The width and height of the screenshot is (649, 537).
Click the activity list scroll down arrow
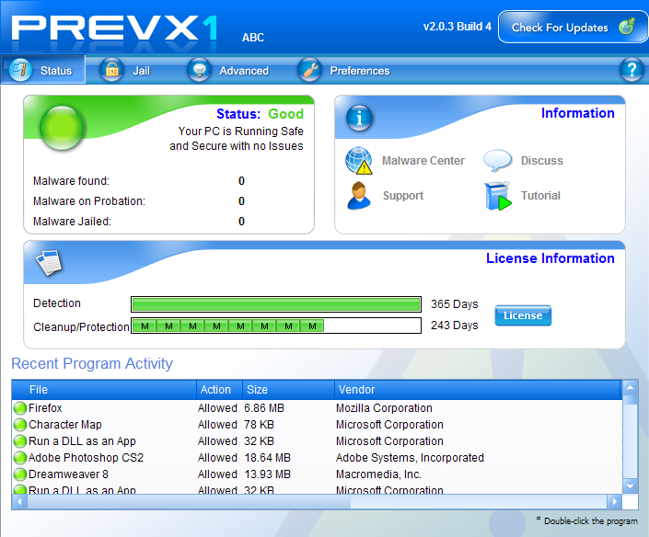click(630, 486)
